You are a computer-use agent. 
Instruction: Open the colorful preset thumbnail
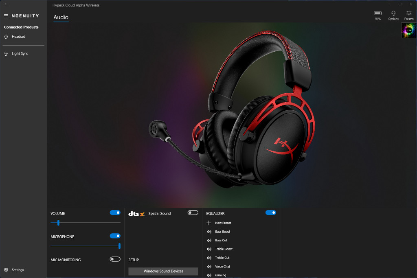tap(409, 30)
